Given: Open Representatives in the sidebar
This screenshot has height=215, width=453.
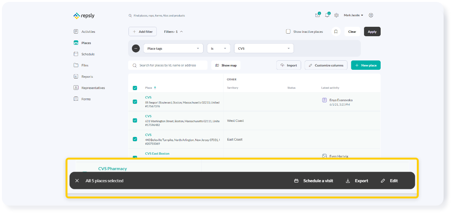Looking at the screenshot, I should point(89,88).
